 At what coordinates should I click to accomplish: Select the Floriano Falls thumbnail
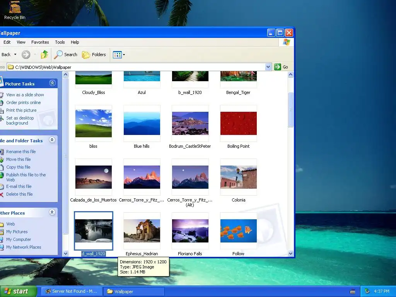pos(190,231)
